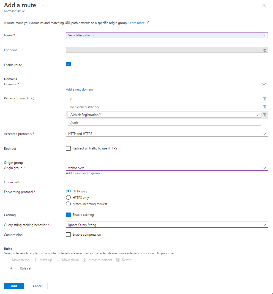273x294 pixels.
Task: Select the /* pattern text
Action: coord(71,99)
